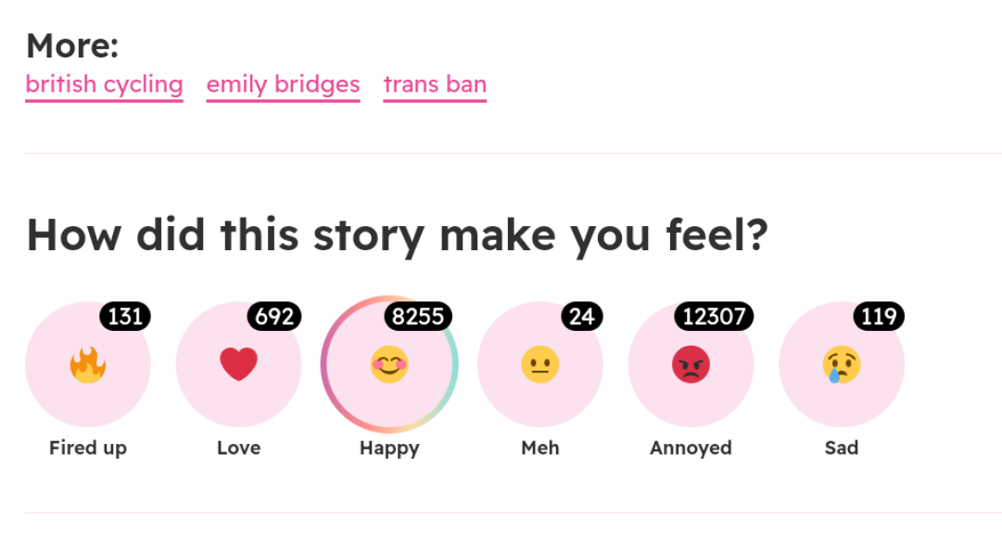
Task: Open the british cycling topic link
Action: (104, 84)
